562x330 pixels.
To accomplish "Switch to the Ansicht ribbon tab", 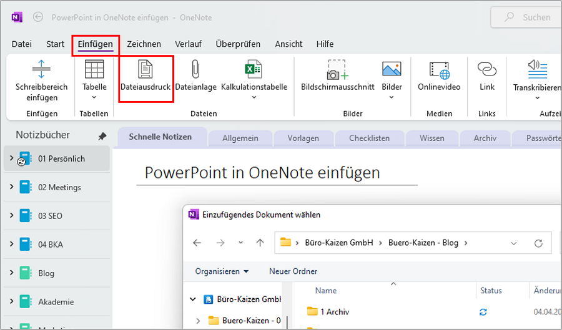I will pos(288,44).
